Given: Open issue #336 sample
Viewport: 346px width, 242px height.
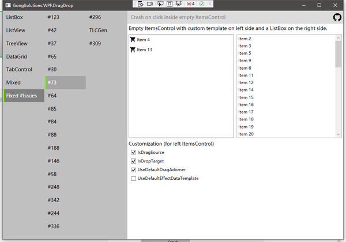Looking at the screenshot, I should [65, 226].
